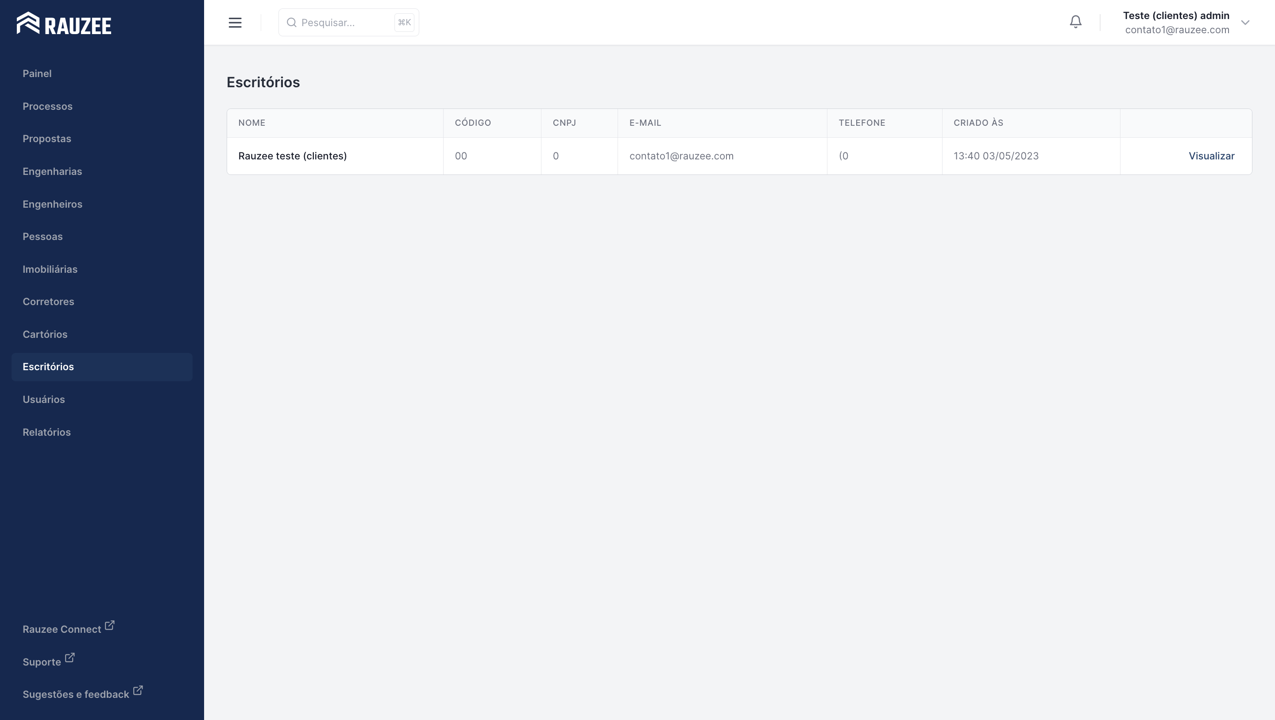Click the Teste (clientes) admin user name
This screenshot has width=1275, height=720.
pyautogui.click(x=1176, y=15)
